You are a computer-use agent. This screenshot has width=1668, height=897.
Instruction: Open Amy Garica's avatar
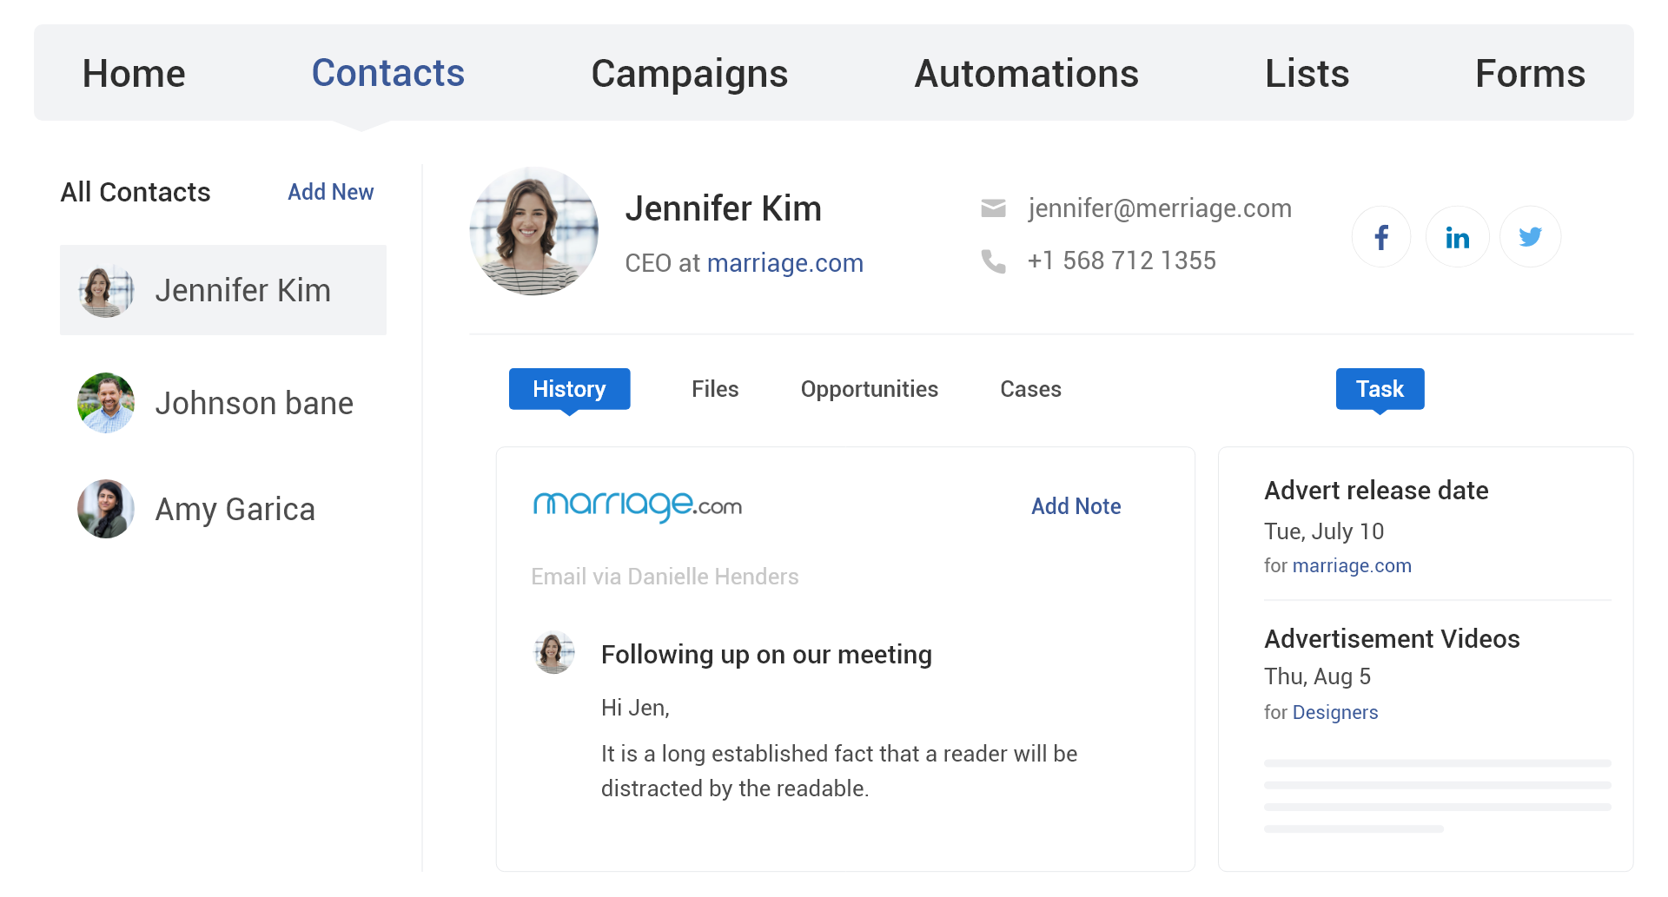click(x=105, y=508)
